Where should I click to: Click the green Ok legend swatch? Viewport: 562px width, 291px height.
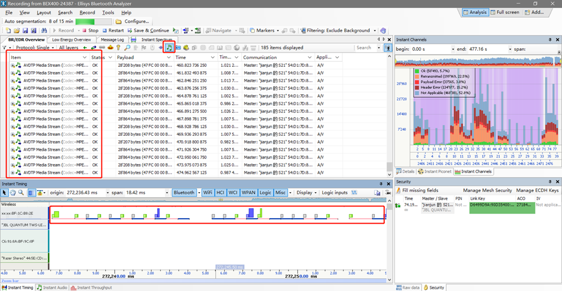click(x=417, y=71)
